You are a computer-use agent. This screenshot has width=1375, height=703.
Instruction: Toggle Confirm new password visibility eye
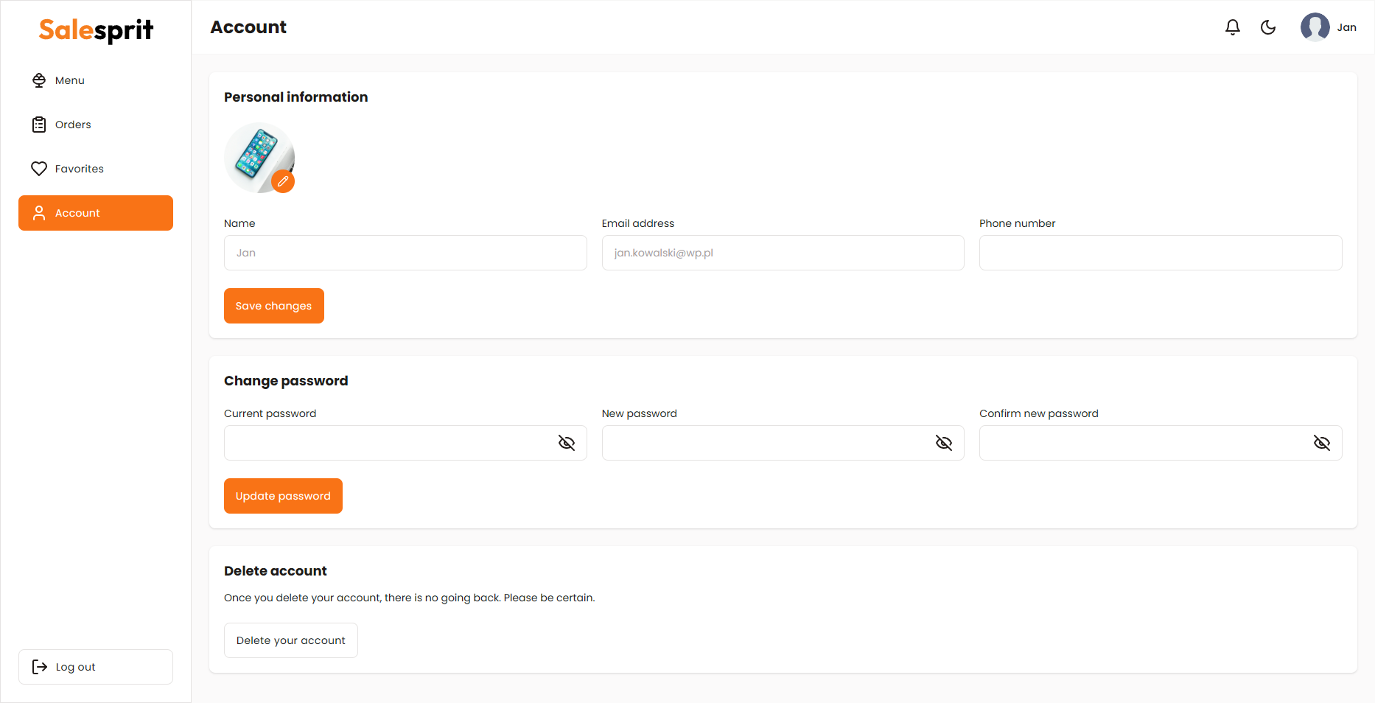tap(1322, 443)
